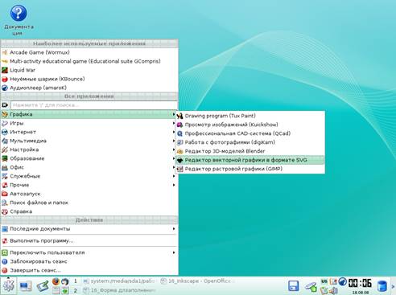This screenshot has height=295, width=396.
Task: Launch Редактор векторной графики в формате SVG
Action: [x=250, y=160]
